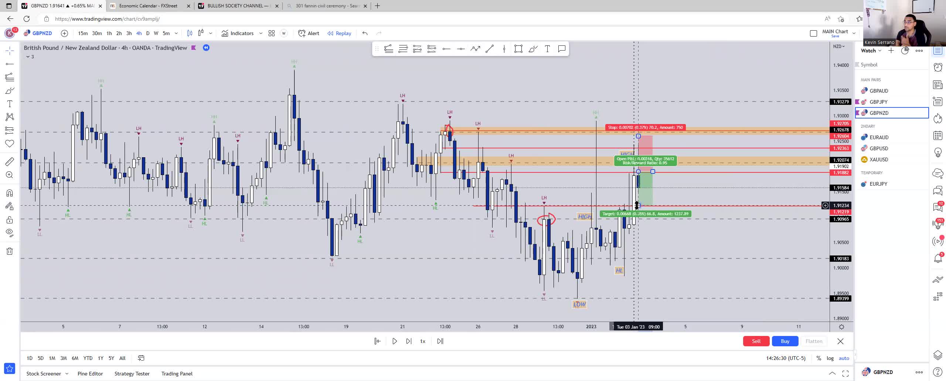Open Alerts clock icon in right sidebar
946x381 pixels.
(x=938, y=68)
